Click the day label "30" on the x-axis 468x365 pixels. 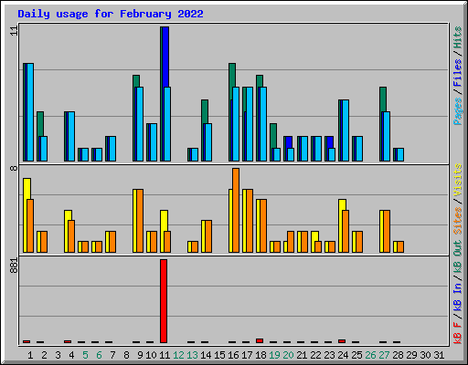tap(425, 355)
